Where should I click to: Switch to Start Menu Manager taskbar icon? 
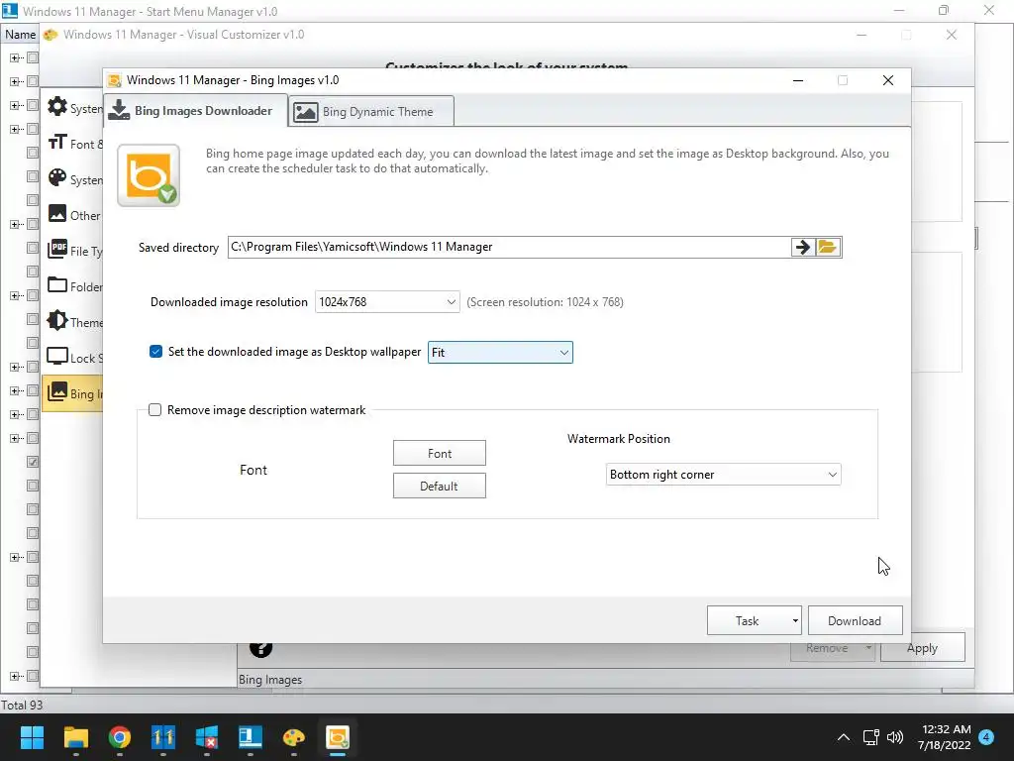(x=251, y=737)
